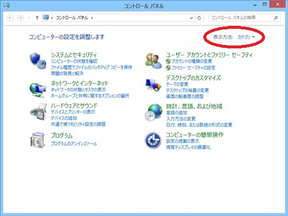
Task: Open 言語の追加 link
Action: coord(176,112)
